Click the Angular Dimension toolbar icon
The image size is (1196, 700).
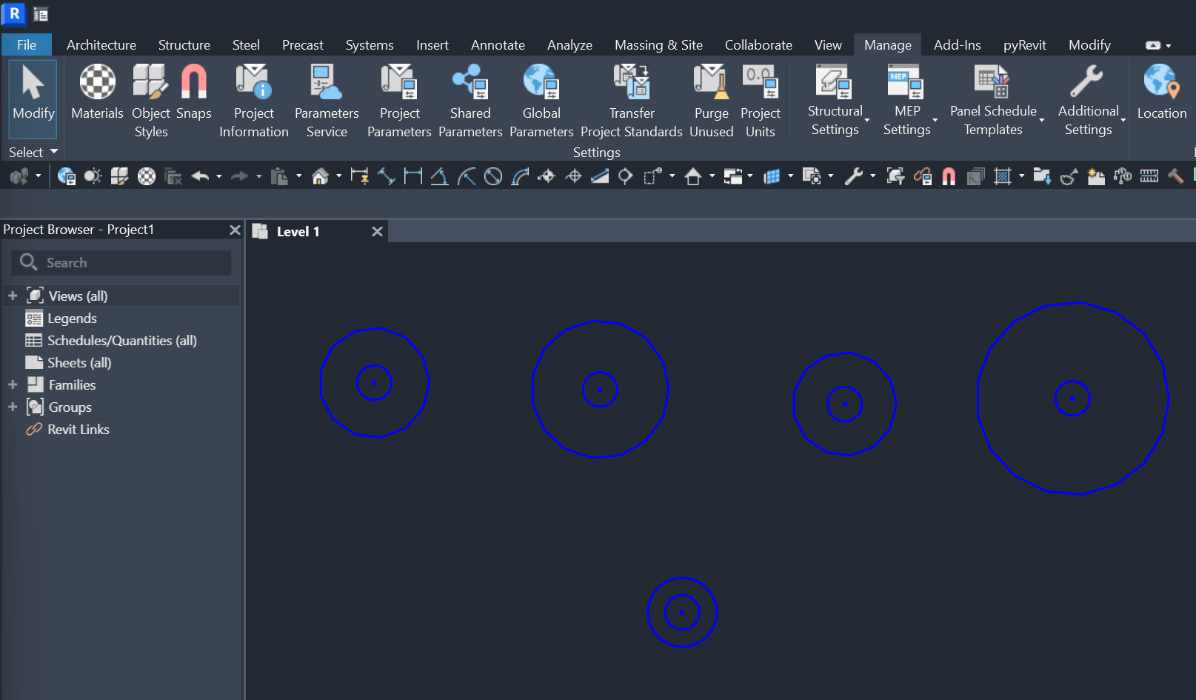pyautogui.click(x=439, y=176)
